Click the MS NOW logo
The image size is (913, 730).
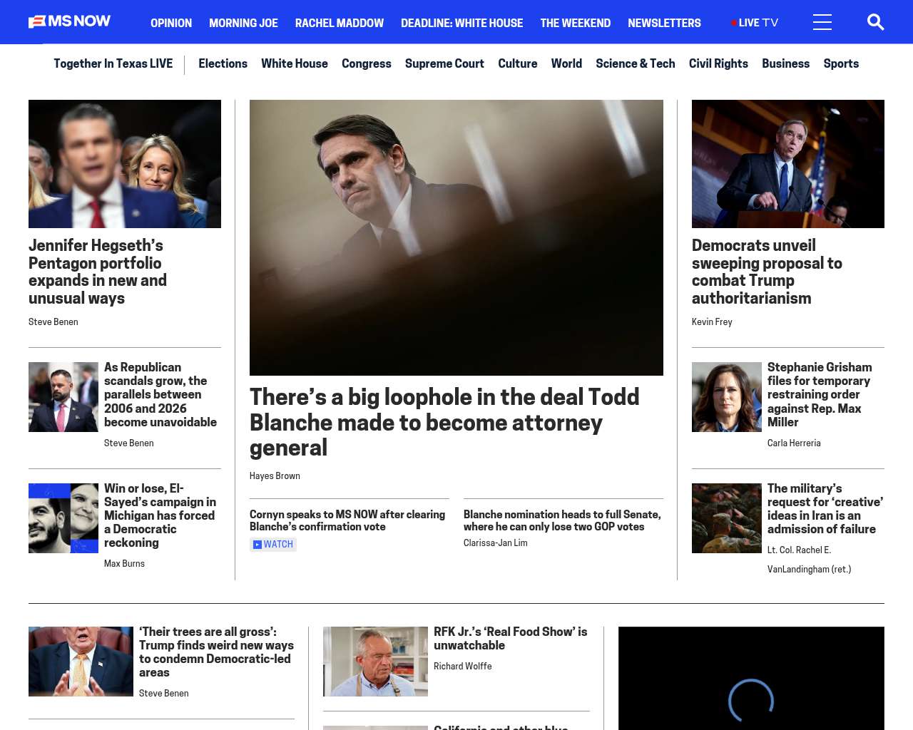coord(69,22)
